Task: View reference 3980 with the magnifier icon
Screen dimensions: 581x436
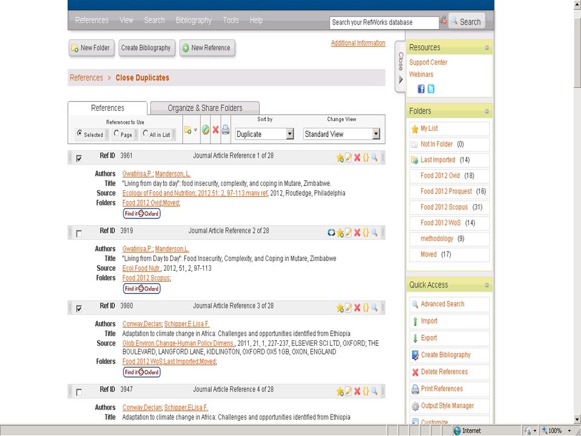Action: (374, 308)
